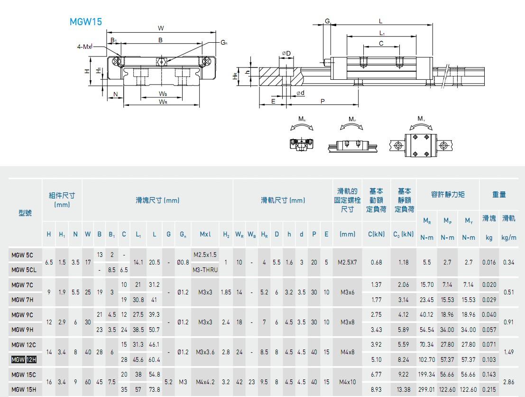
Task: Click the 型號 column header
Action: (x=25, y=213)
